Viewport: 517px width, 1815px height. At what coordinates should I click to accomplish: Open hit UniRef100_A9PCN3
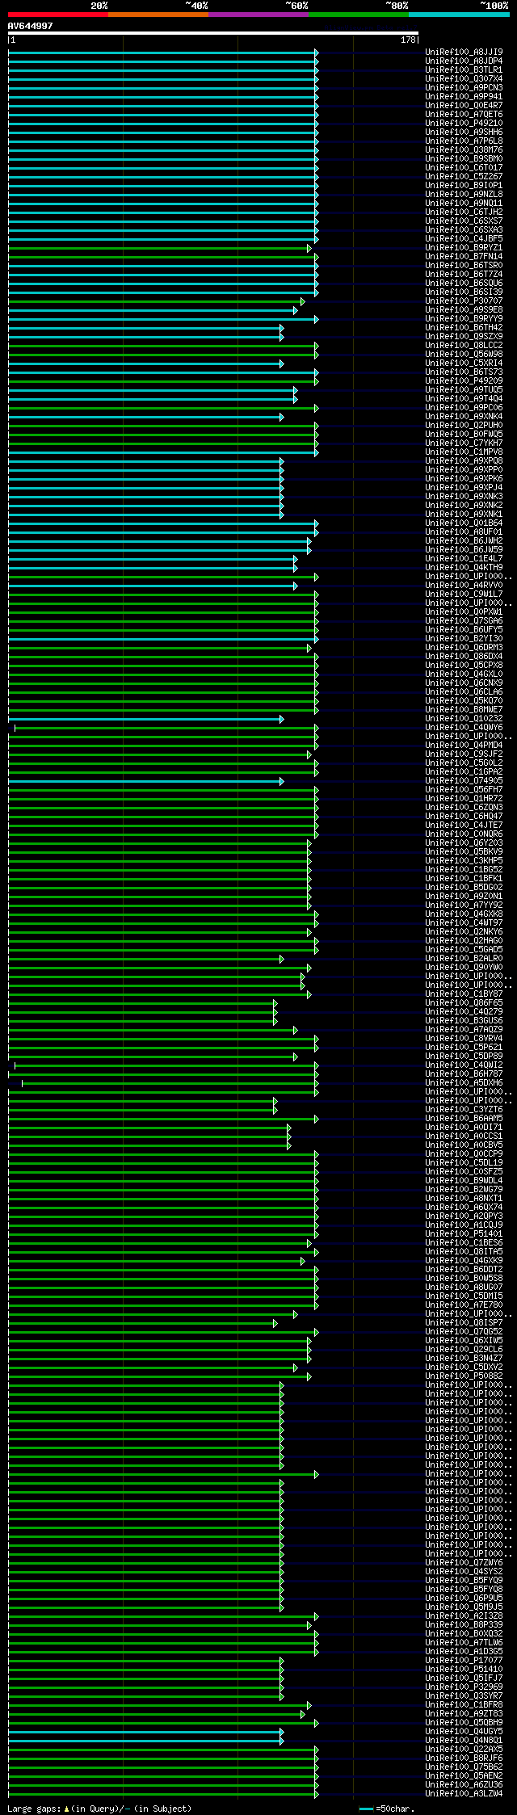tap(464, 88)
